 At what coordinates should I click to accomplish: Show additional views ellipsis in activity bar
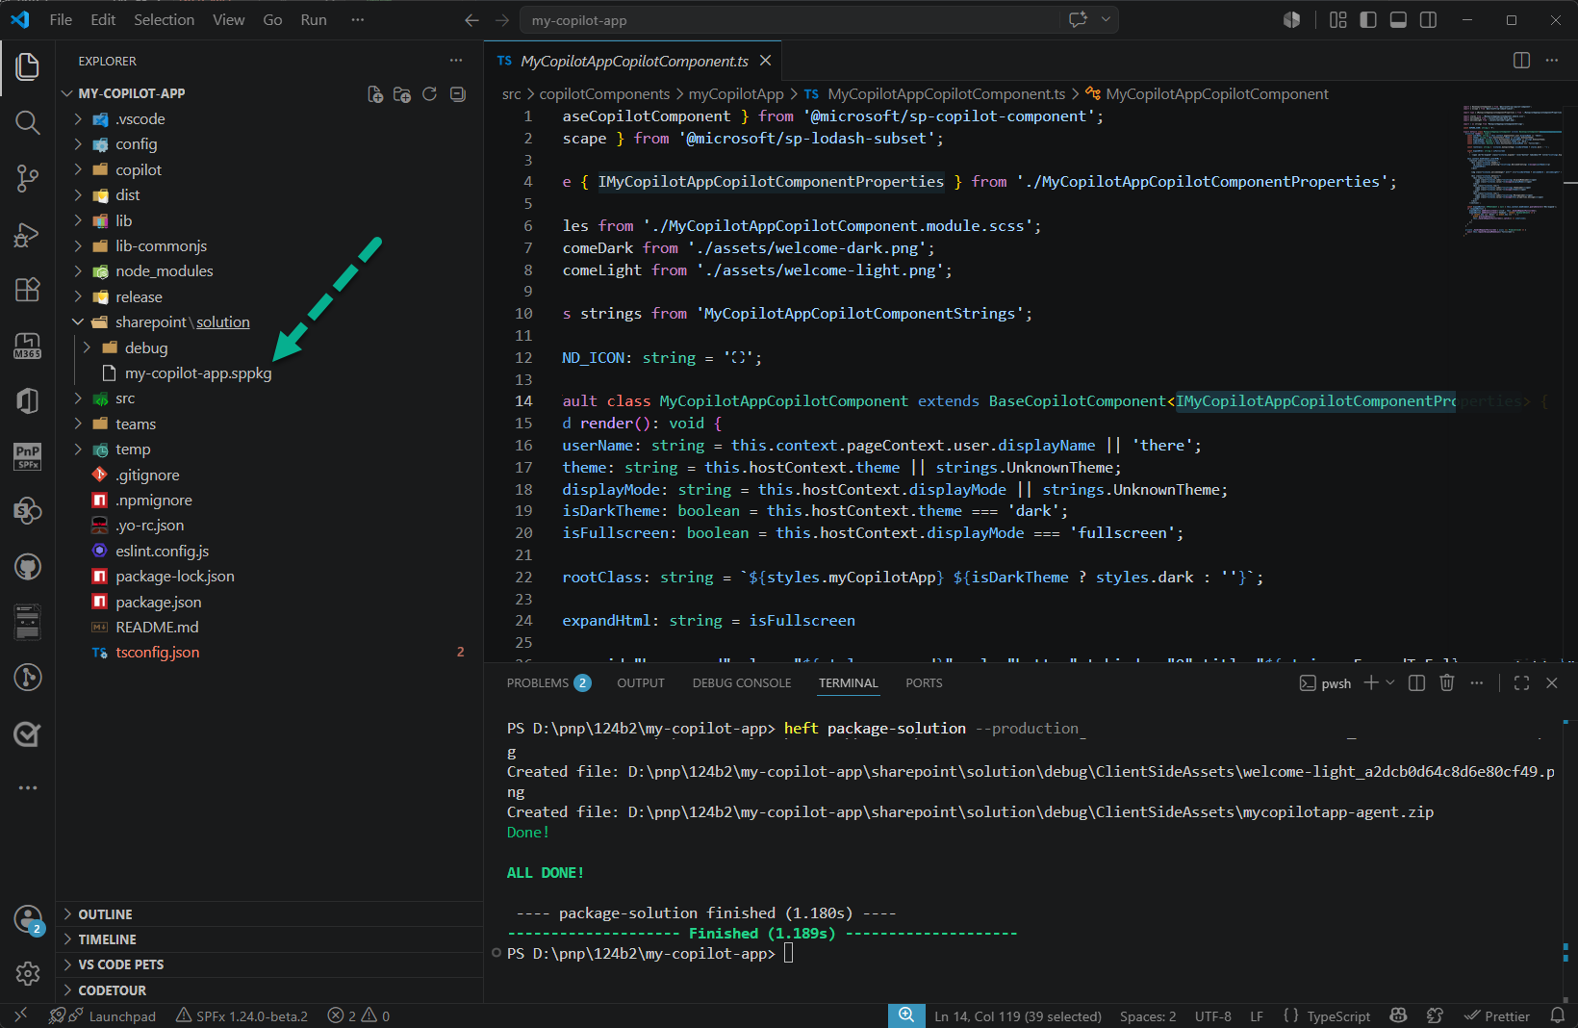pyautogui.click(x=28, y=787)
